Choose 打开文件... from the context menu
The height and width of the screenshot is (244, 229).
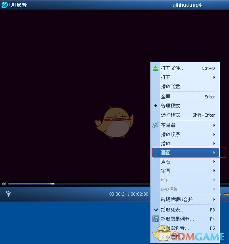click(185, 68)
